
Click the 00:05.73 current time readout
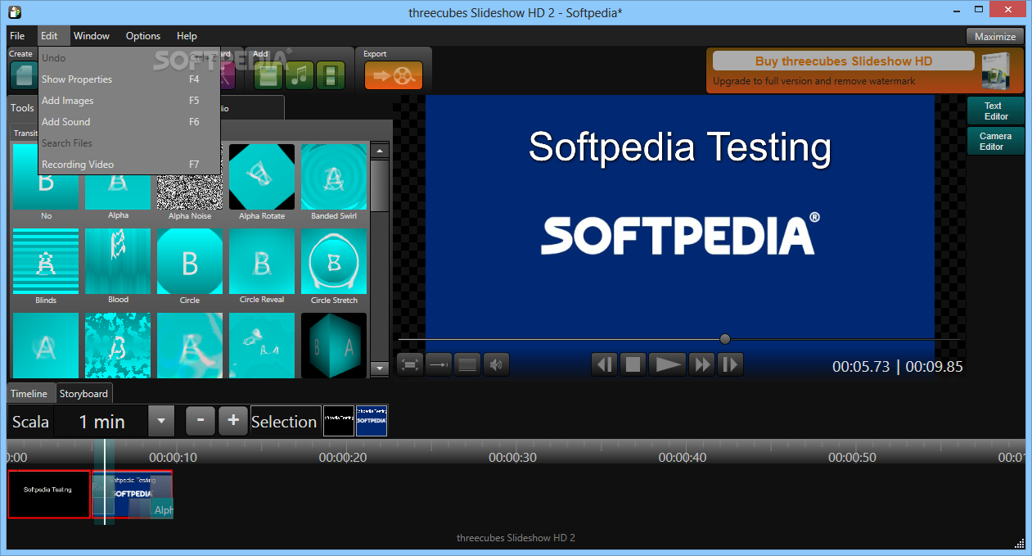coord(861,367)
